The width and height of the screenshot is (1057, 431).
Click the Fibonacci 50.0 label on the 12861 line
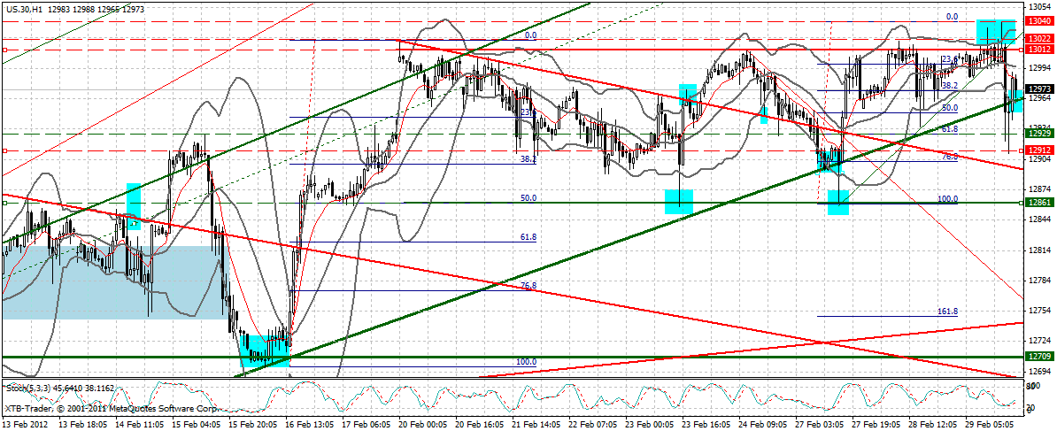click(528, 198)
